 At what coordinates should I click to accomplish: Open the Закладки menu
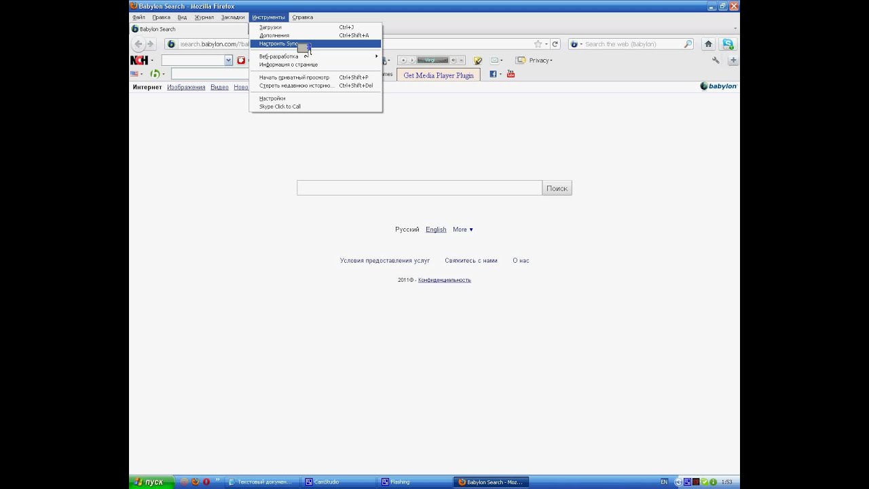[233, 17]
